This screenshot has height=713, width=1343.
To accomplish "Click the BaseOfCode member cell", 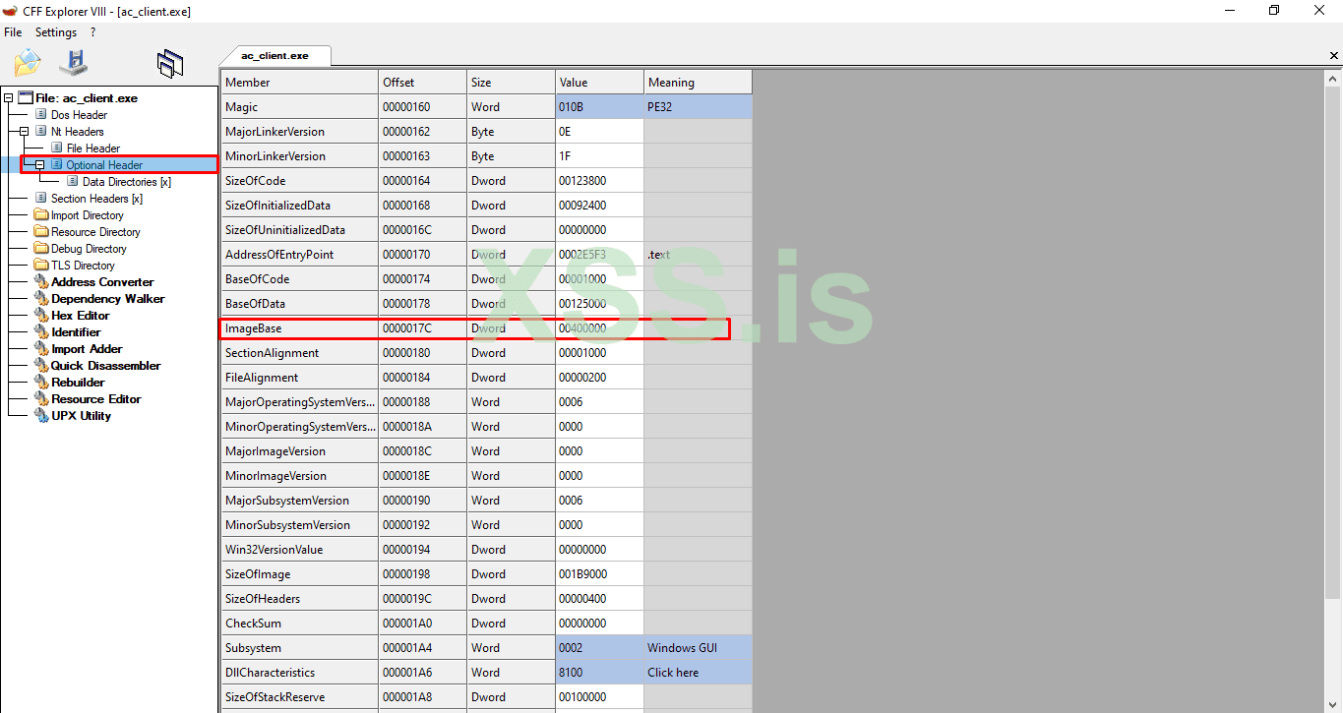I will tap(300, 279).
